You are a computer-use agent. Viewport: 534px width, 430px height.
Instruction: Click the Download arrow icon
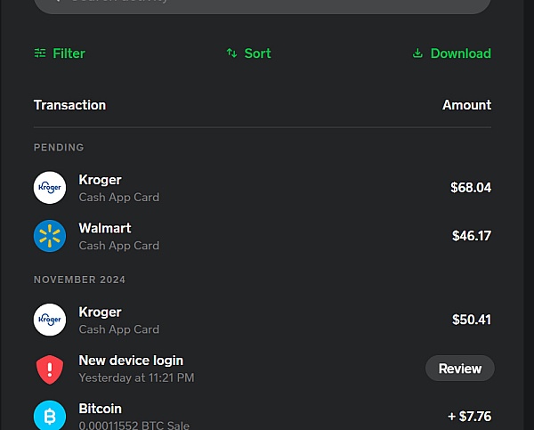[417, 53]
